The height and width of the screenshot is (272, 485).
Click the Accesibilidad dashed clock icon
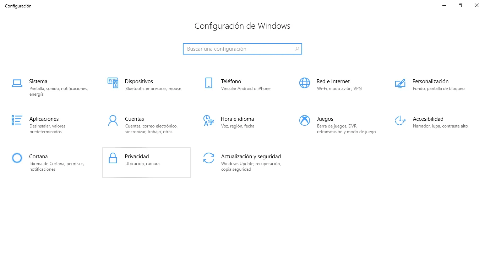point(400,120)
